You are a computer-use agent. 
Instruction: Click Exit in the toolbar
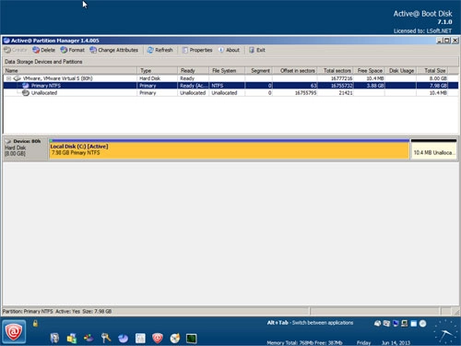257,50
